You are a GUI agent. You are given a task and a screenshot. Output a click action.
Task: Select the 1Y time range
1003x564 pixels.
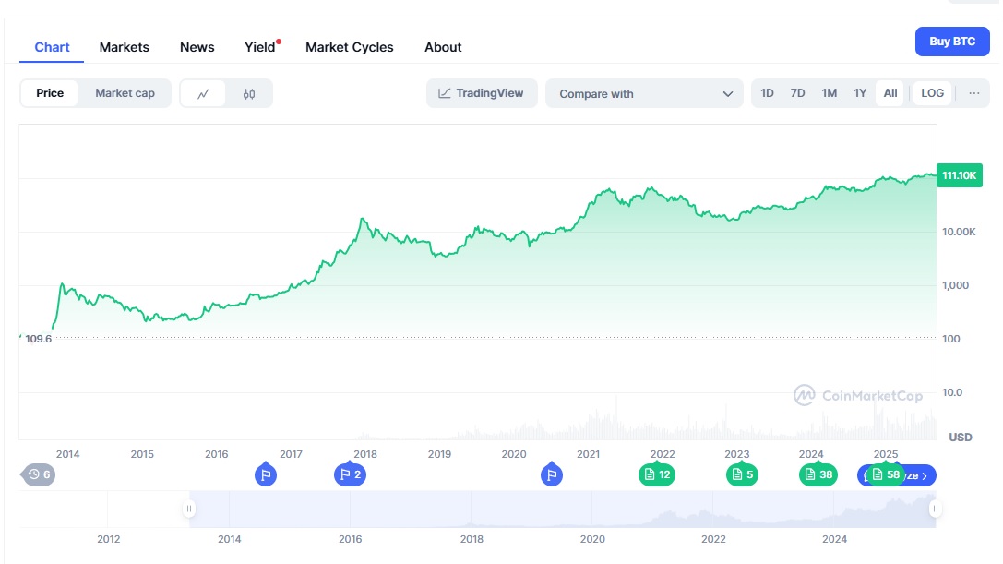(860, 93)
